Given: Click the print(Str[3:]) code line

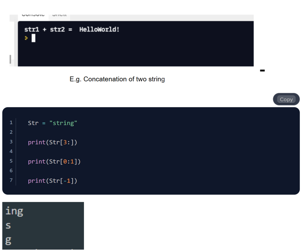Looking at the screenshot, I should pyautogui.click(x=52, y=142).
